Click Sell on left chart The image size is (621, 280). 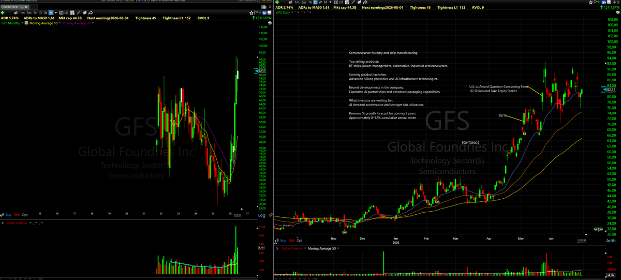[17, 215]
